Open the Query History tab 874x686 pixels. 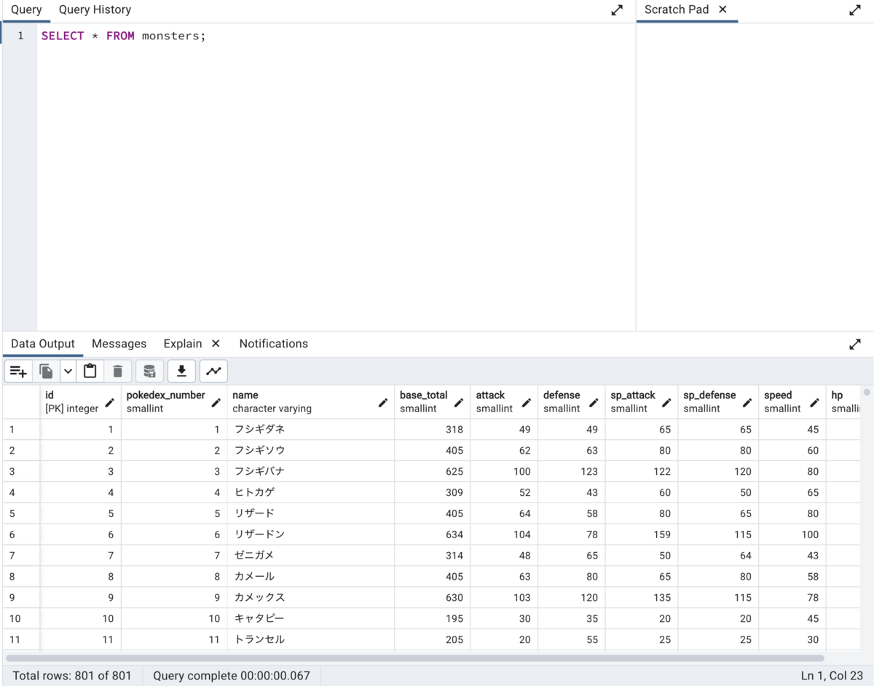click(95, 9)
